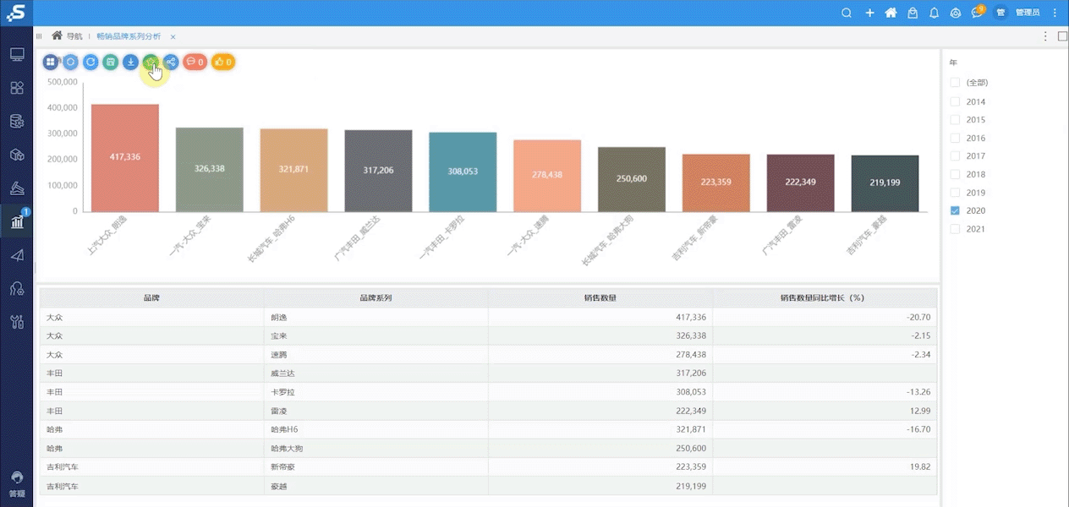This screenshot has height=507, width=1069.
Task: Open the operations gear sidebar icon
Action: [17, 288]
